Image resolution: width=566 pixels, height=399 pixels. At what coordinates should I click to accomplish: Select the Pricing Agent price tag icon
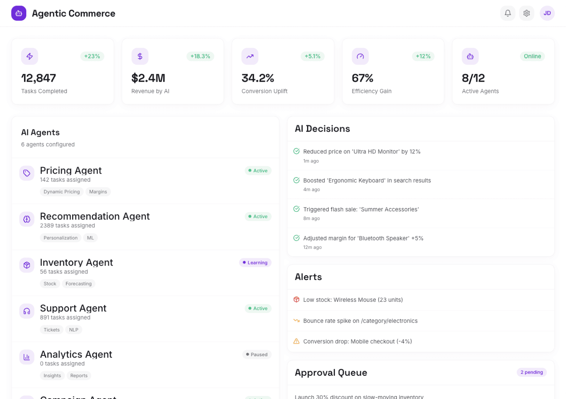coord(27,173)
